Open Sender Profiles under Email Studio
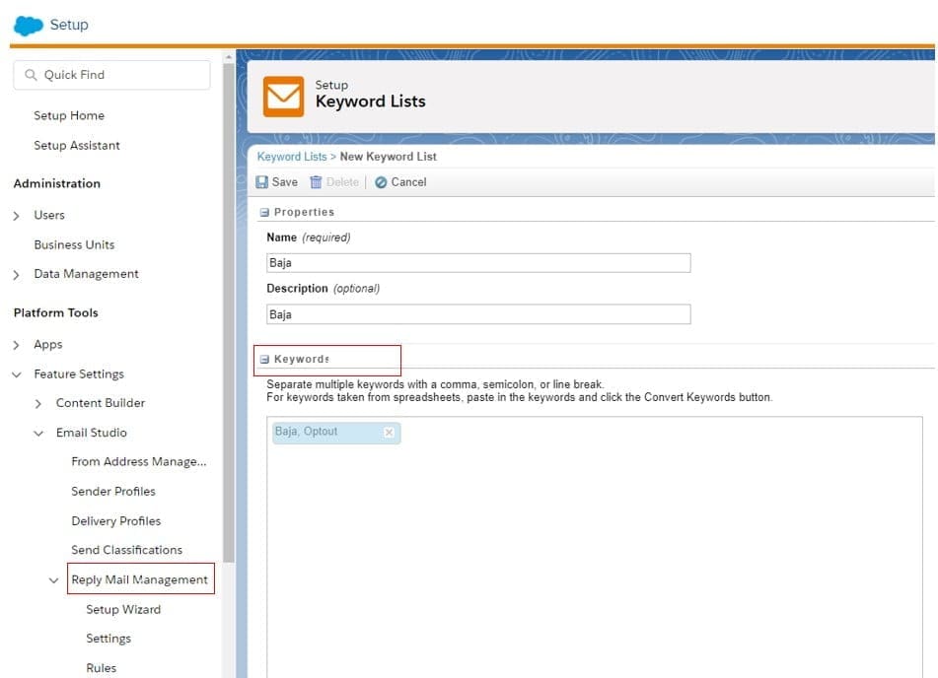The image size is (938, 678). (x=113, y=491)
